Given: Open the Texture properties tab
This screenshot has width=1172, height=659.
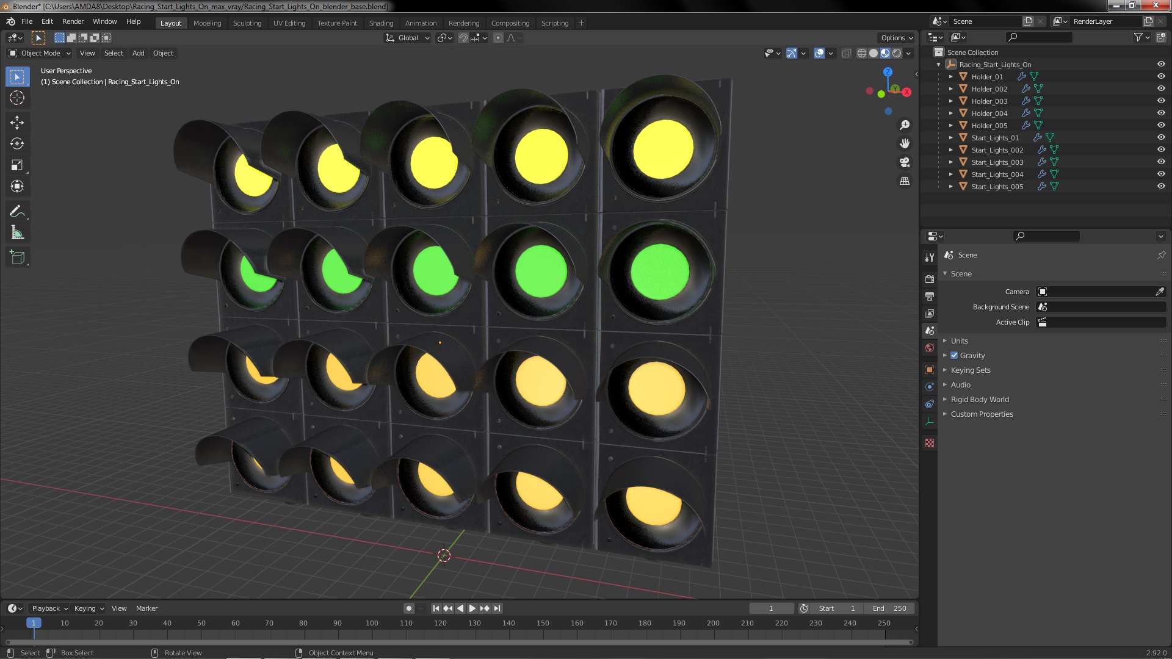Looking at the screenshot, I should click(x=930, y=444).
